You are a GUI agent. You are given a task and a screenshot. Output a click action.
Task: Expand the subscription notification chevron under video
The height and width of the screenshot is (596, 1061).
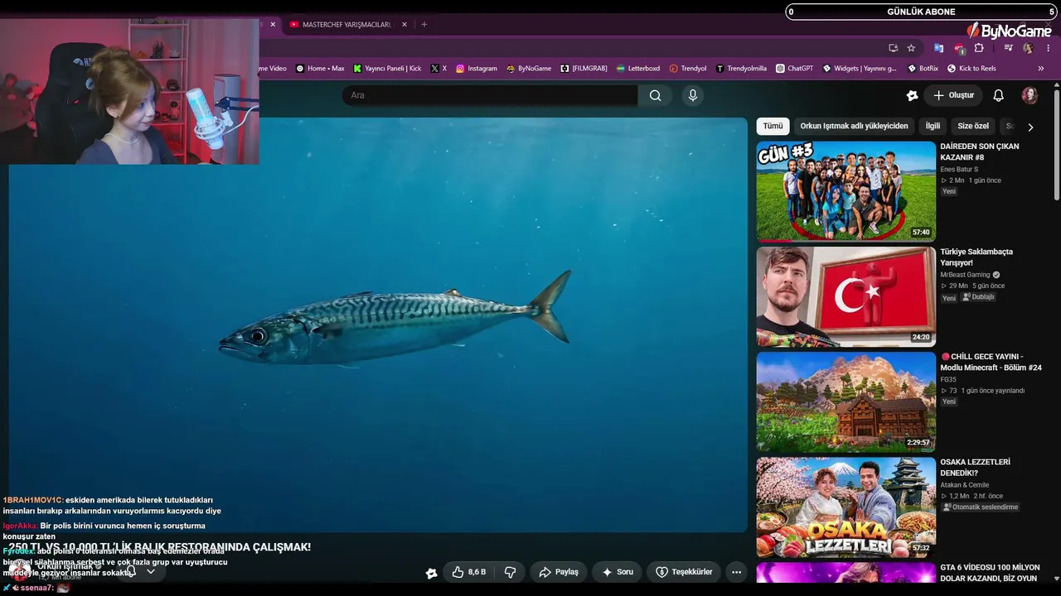(x=150, y=571)
